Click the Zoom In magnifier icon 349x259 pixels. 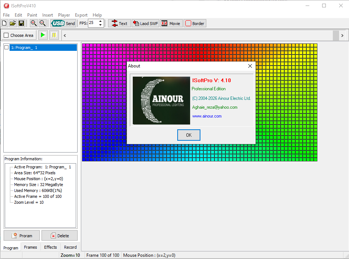(x=33, y=23)
